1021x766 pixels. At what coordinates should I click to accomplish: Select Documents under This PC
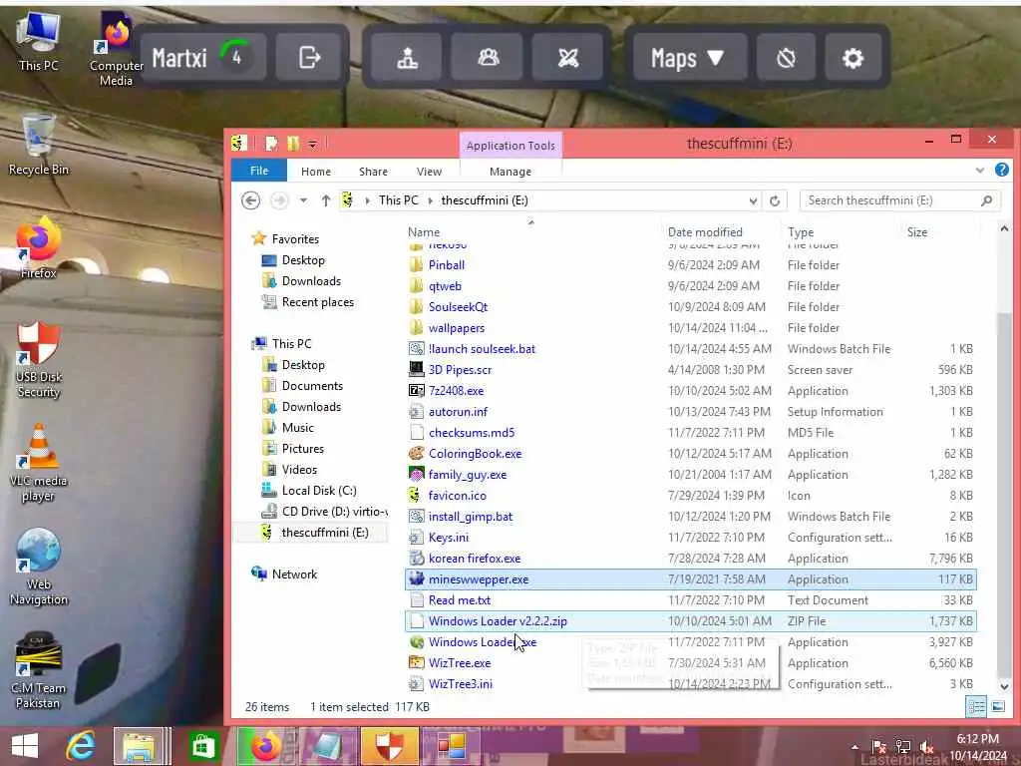pyautogui.click(x=312, y=386)
